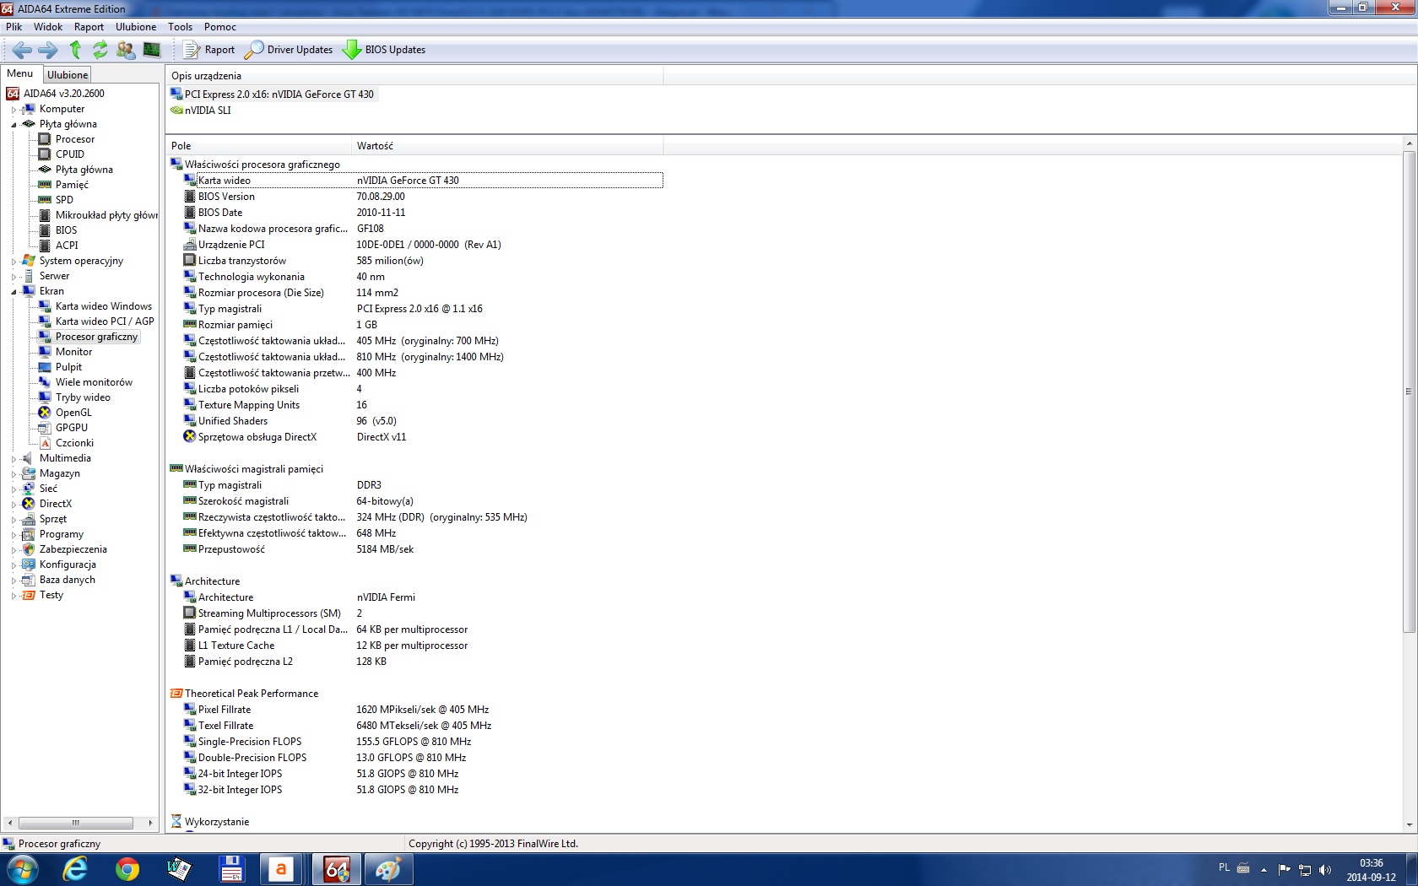Click the users icon in the toolbar
This screenshot has height=886, width=1418.
point(126,50)
